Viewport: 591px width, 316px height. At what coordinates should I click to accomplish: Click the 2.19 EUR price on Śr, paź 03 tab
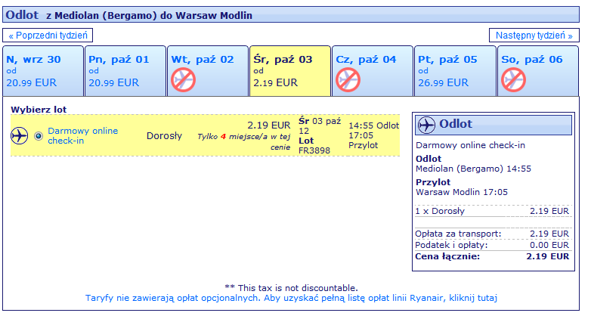(x=276, y=82)
